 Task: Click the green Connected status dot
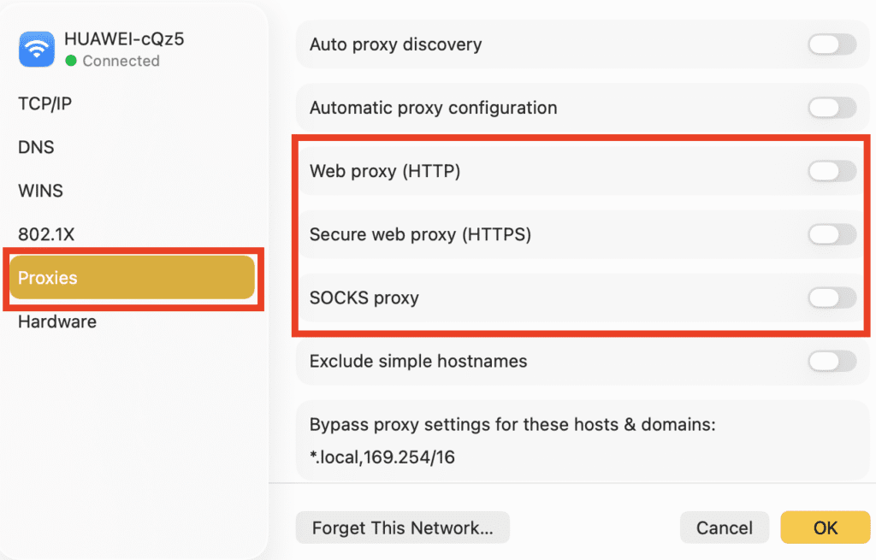(71, 61)
